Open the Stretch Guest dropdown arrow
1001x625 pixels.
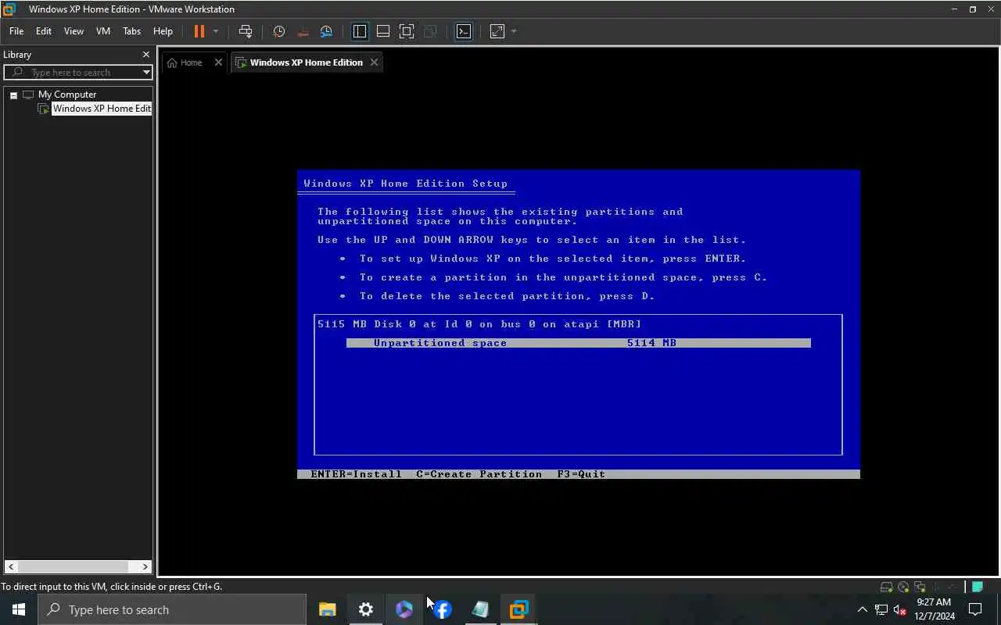(x=514, y=31)
